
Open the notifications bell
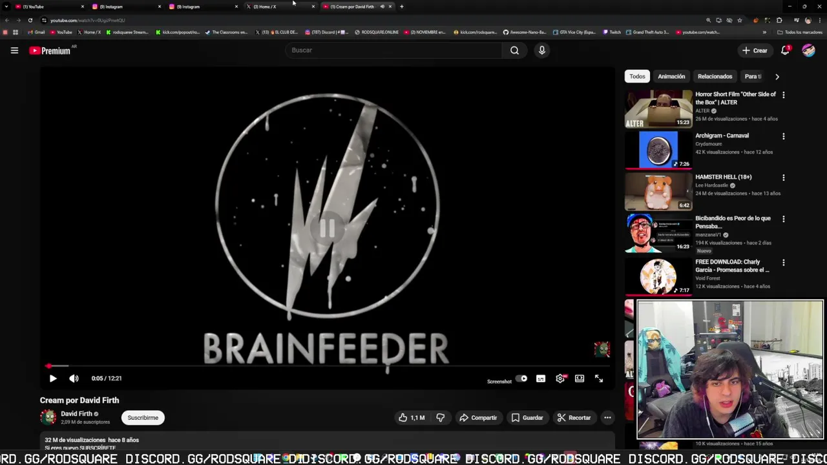(786, 50)
